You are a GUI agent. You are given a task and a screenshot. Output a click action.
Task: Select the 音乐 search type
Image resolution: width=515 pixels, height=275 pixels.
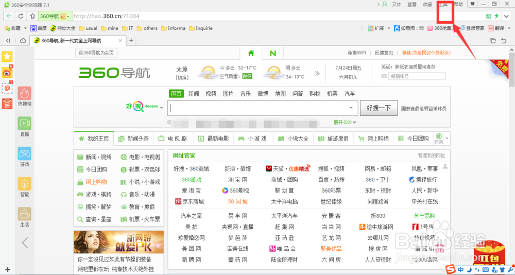[246, 94]
